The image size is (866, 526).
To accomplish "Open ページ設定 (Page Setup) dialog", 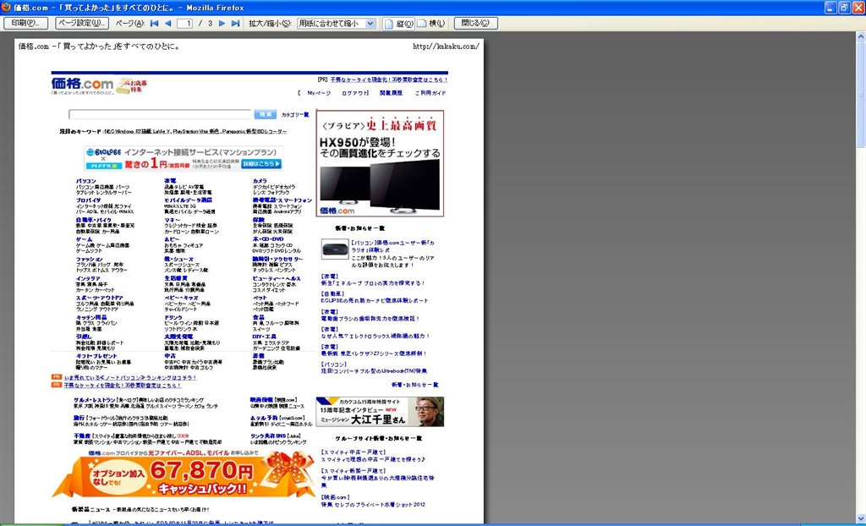I will (82, 23).
